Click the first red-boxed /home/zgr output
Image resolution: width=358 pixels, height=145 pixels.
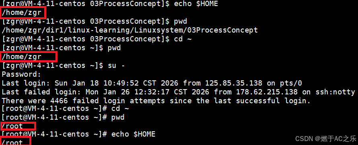[x=23, y=12]
